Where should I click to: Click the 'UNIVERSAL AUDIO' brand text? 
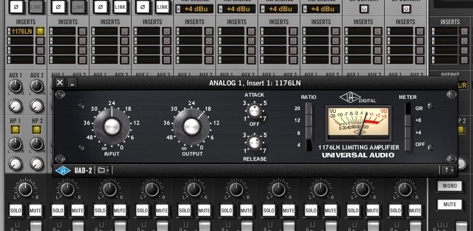pyautogui.click(x=358, y=155)
